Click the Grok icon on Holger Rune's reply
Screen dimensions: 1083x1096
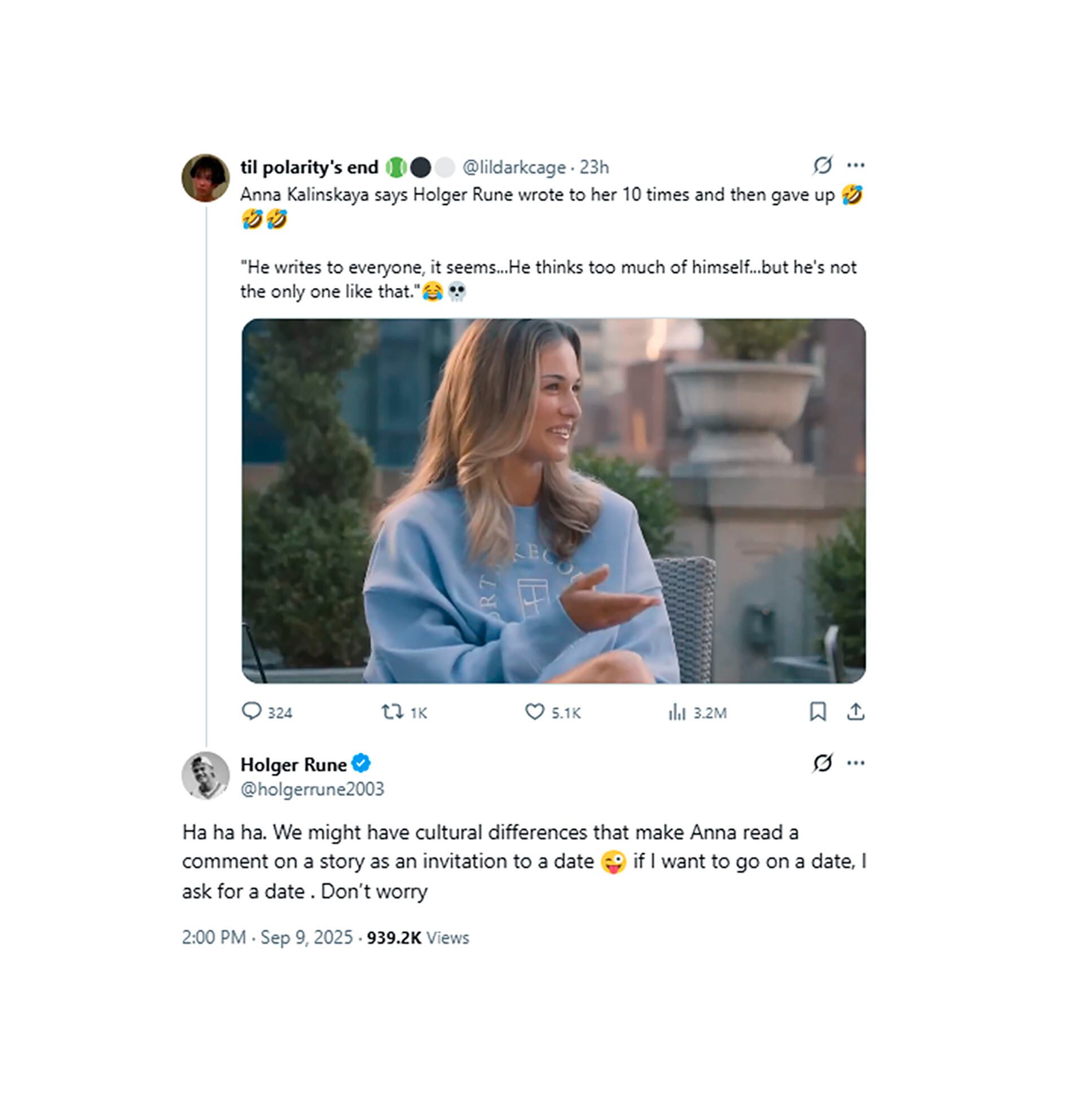[822, 763]
